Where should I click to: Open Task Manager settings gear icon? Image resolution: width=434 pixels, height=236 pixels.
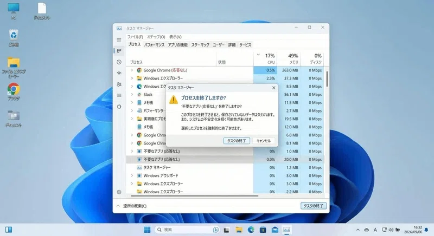119,192
